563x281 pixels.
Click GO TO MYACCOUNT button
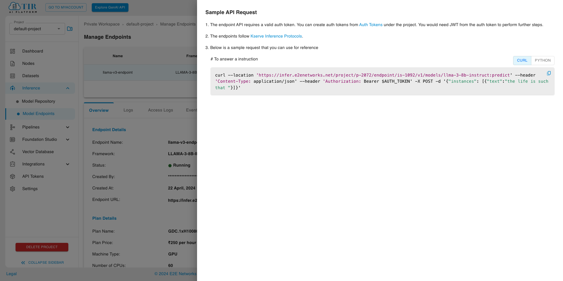(66, 7)
